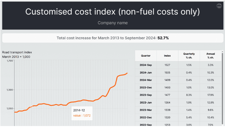Select the Quarter column header
This screenshot has height=127, width=225.
click(x=146, y=56)
